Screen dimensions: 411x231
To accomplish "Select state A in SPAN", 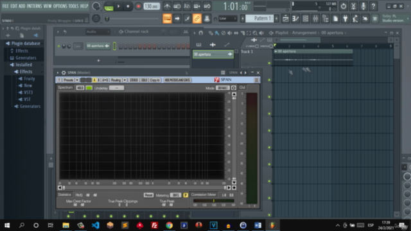I will click(94, 80).
